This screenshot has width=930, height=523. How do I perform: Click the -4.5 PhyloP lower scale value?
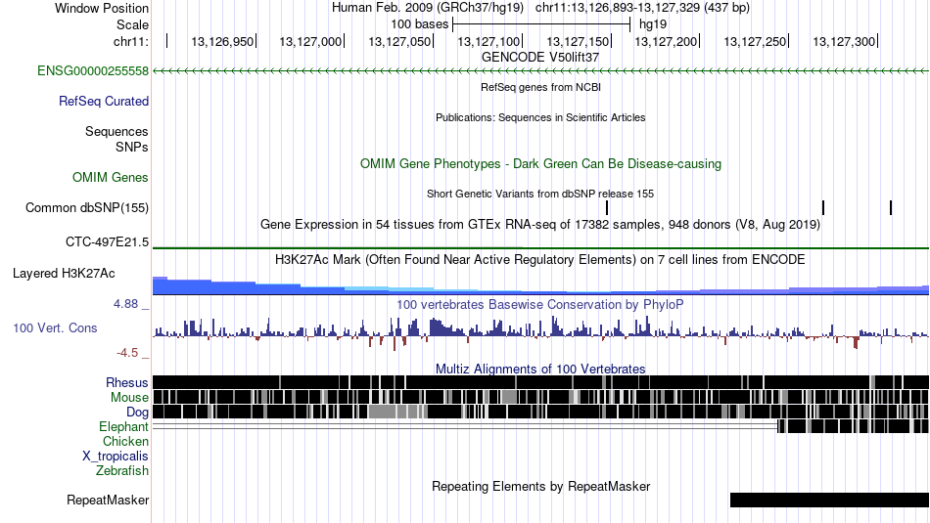[127, 353]
